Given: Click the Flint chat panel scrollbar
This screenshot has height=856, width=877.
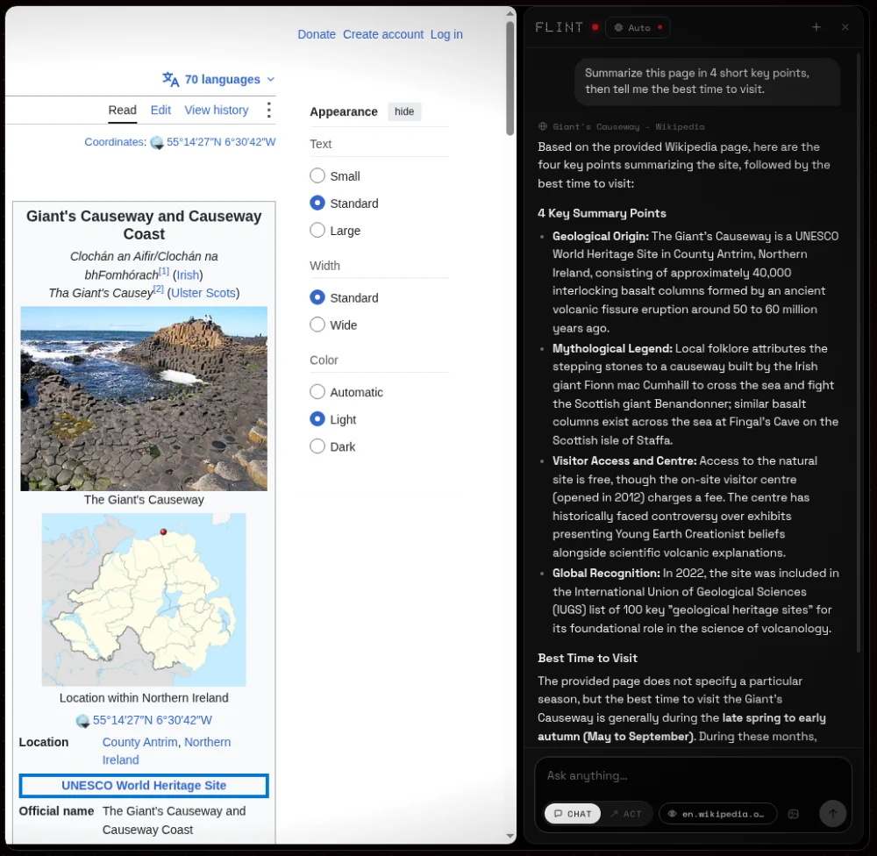Looking at the screenshot, I should coord(859,353).
